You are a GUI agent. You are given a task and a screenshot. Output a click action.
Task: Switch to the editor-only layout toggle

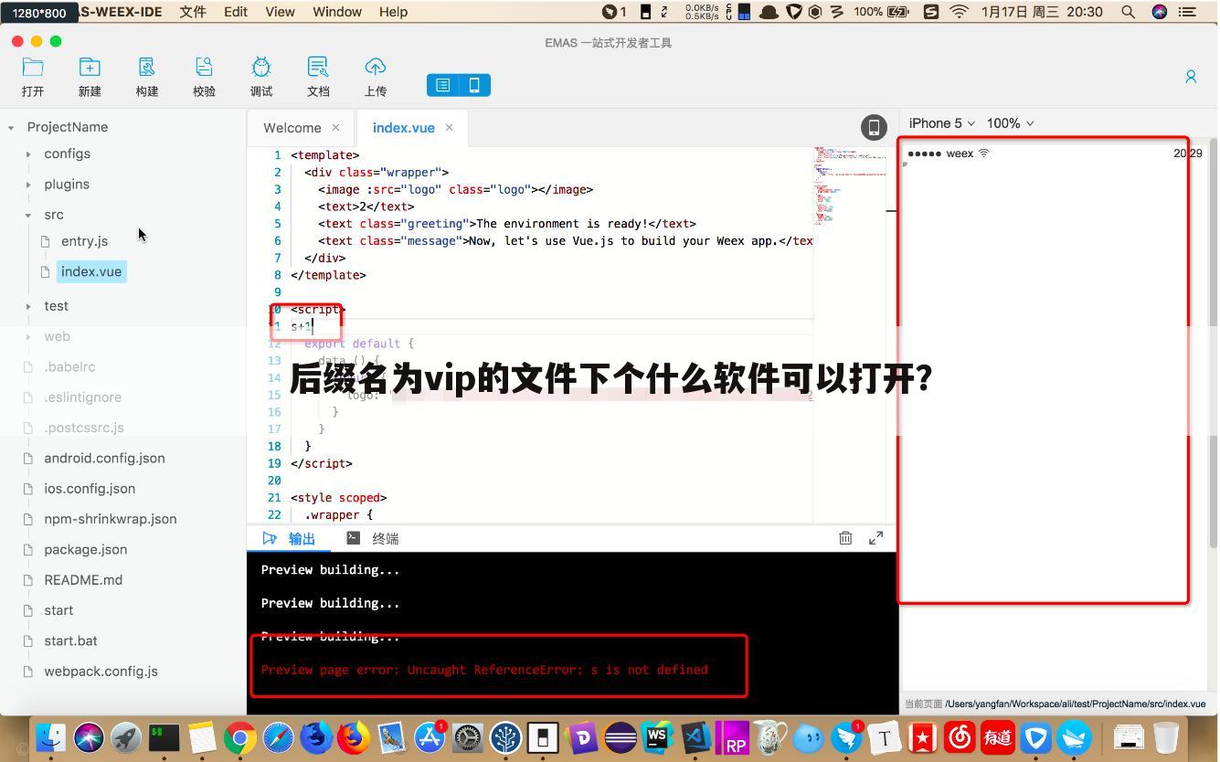pos(442,85)
